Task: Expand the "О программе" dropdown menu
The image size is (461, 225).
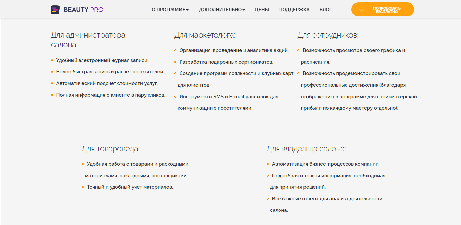Action: [170, 10]
